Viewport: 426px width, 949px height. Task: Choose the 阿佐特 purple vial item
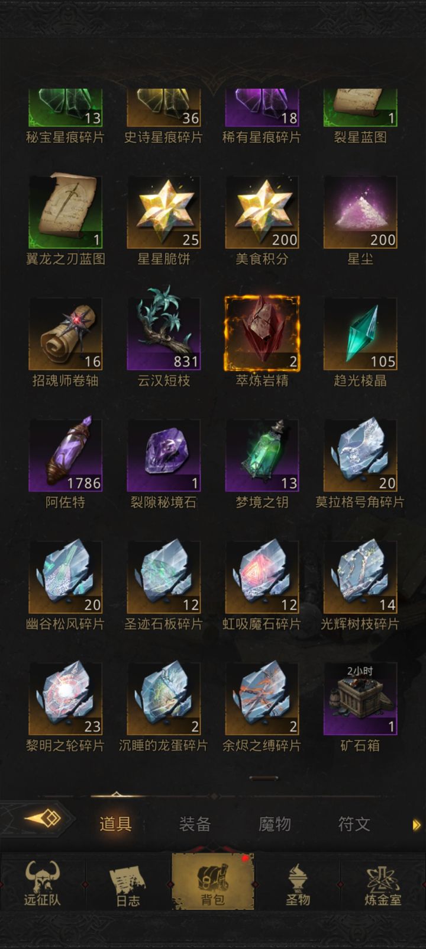point(65,456)
